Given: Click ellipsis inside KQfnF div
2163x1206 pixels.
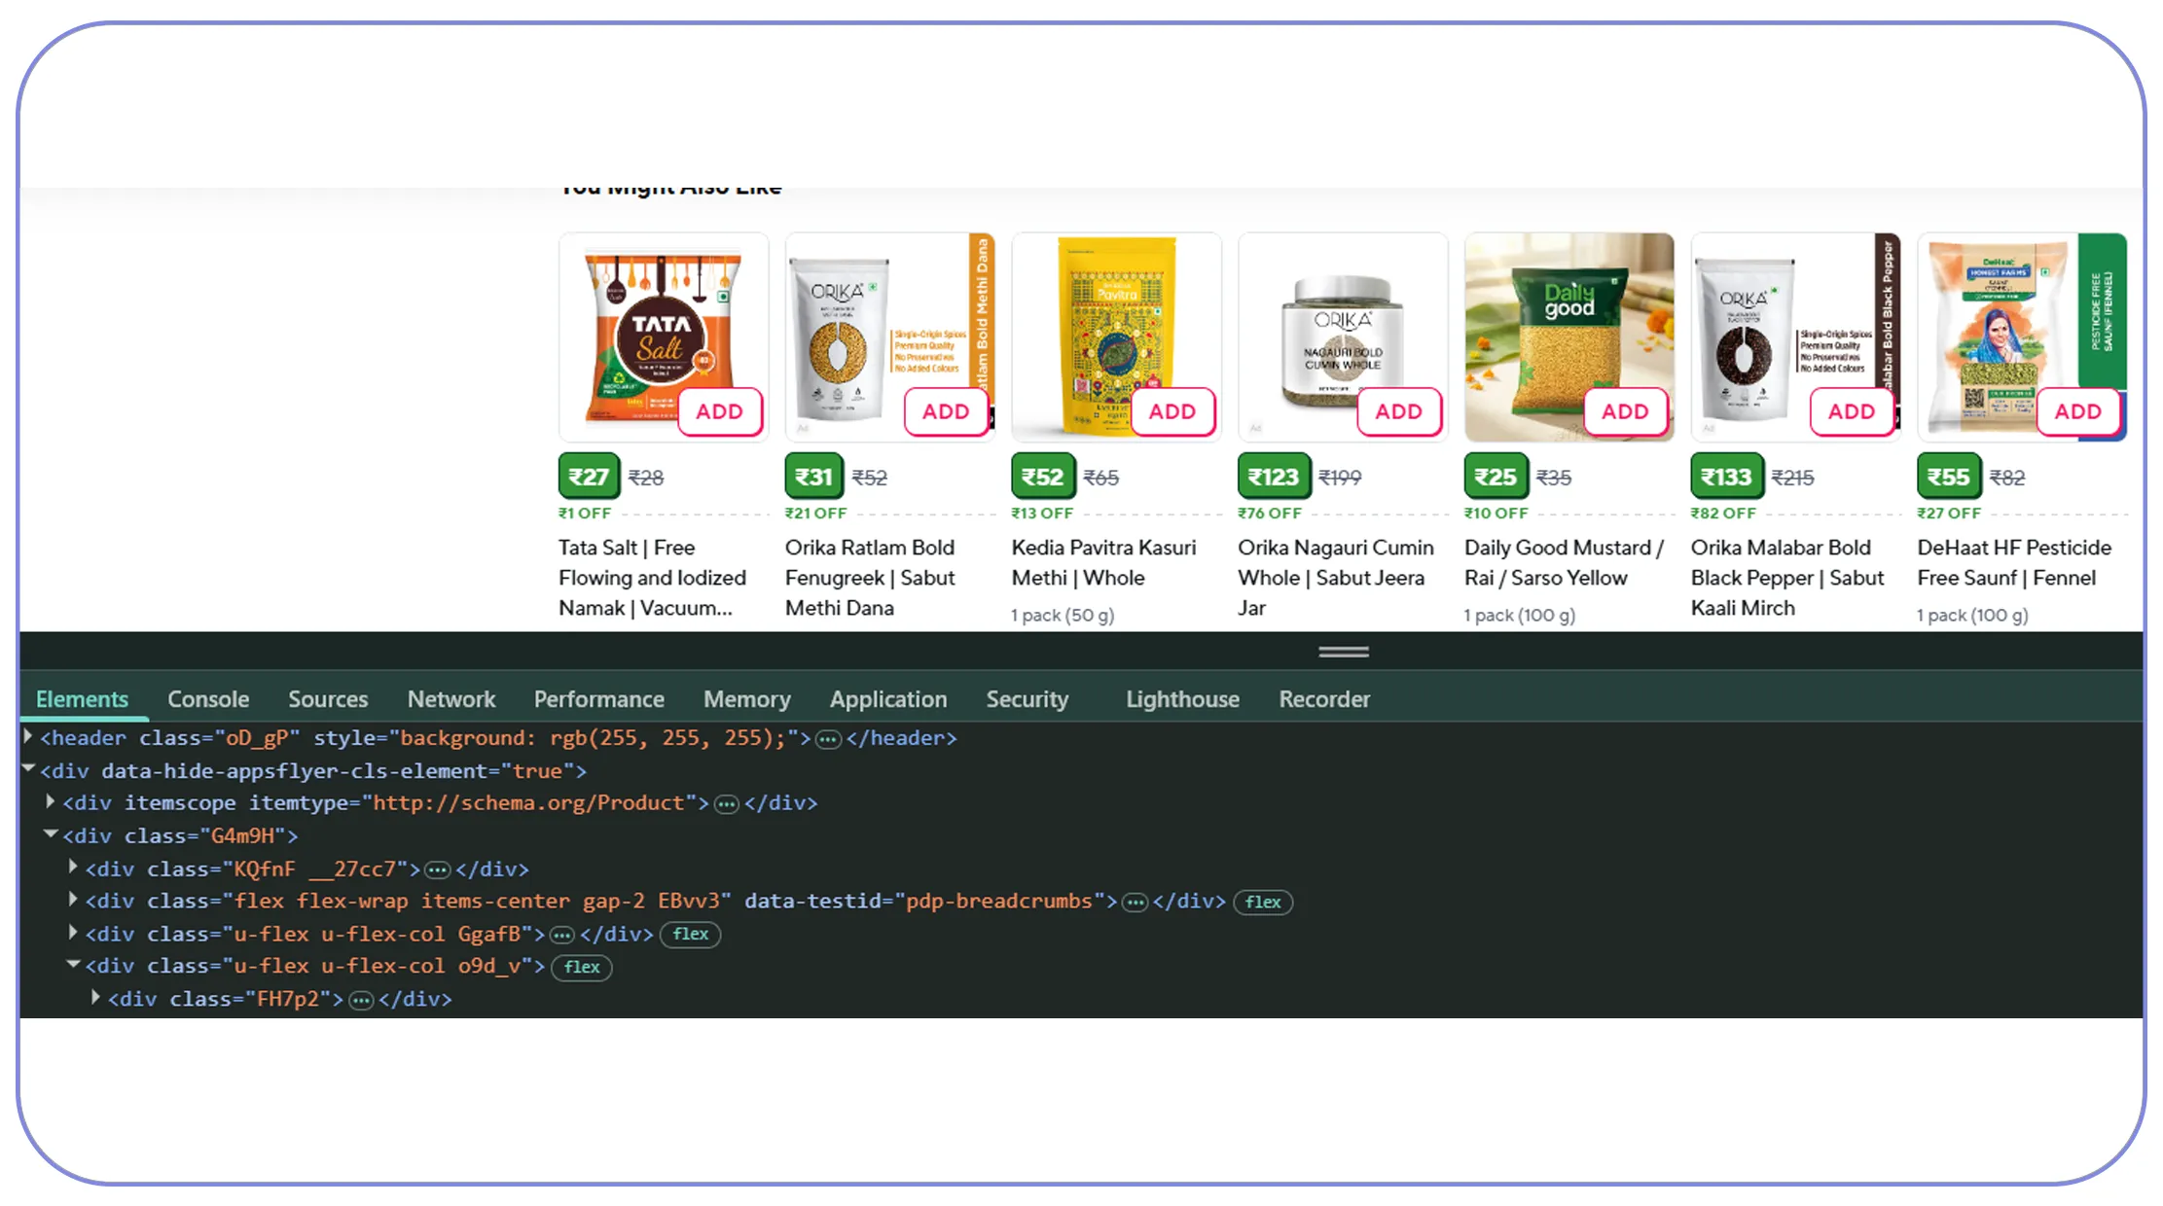Looking at the screenshot, I should click(x=438, y=869).
